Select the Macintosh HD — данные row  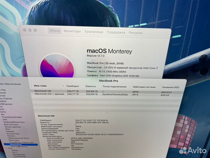click(x=107, y=94)
